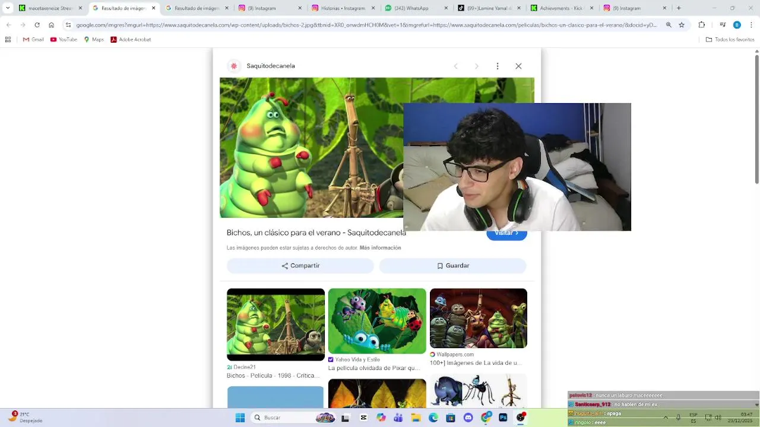This screenshot has height=427, width=760.
Task: Open the Yahoo Vida y Estilo thumbnail
Action: 377,321
